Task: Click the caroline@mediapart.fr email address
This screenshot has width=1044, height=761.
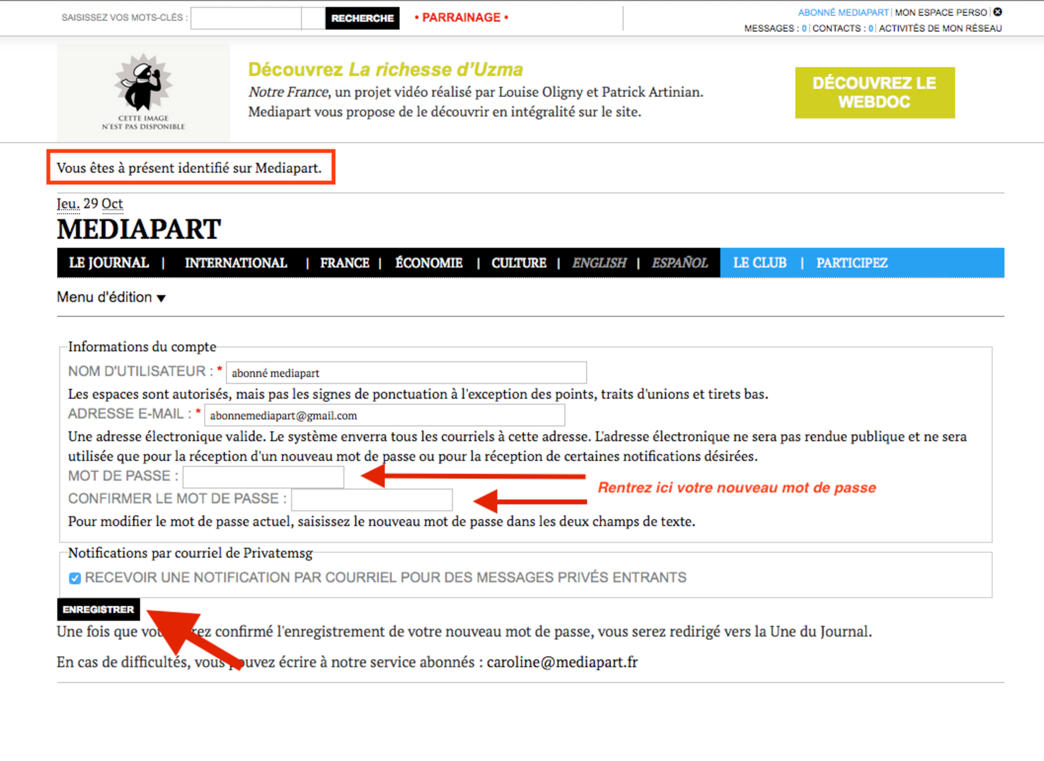Action: pos(562,662)
